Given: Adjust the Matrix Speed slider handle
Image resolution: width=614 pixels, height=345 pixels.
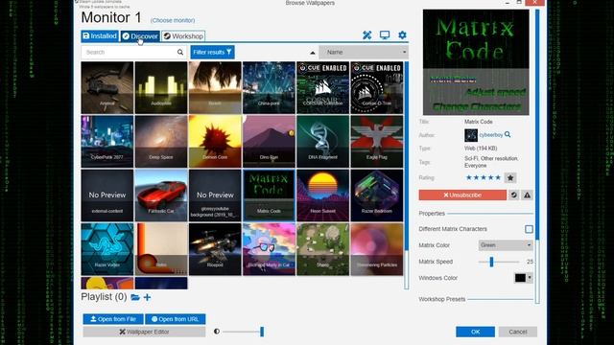Looking at the screenshot, I should tap(491, 262).
